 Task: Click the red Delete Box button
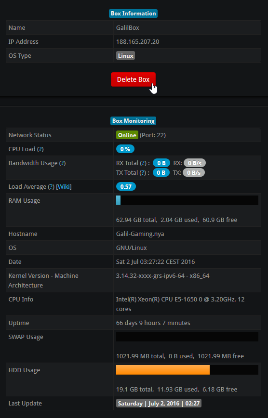point(133,79)
